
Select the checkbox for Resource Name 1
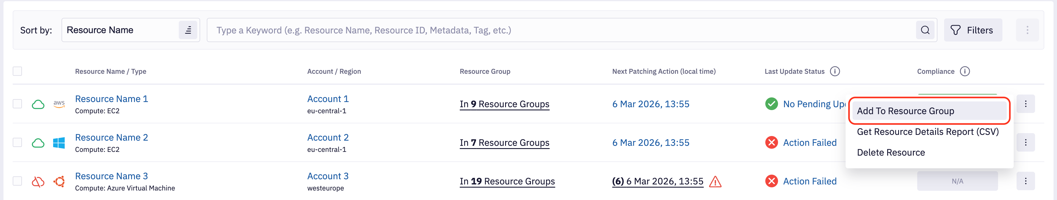(x=17, y=104)
